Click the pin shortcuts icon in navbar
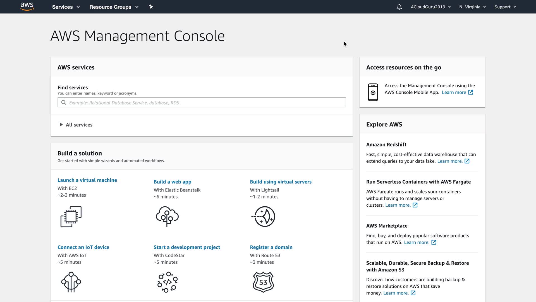Screen dimensions: 536x302 [151, 7]
